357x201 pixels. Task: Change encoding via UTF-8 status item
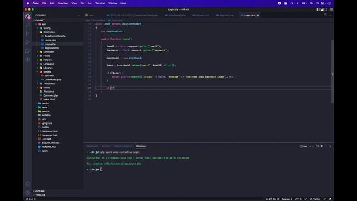pyautogui.click(x=298, y=199)
